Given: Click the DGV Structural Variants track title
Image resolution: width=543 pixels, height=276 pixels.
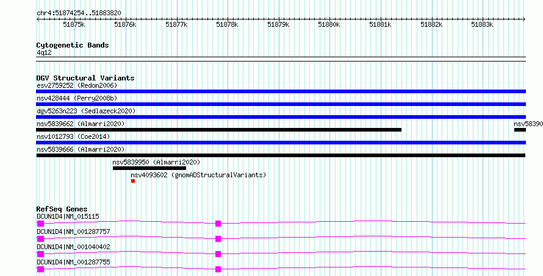Looking at the screenshot, I should coord(85,78).
